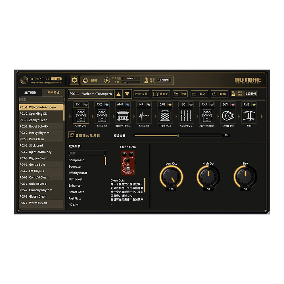Select the Sweep Eko delay icon

[228, 116]
